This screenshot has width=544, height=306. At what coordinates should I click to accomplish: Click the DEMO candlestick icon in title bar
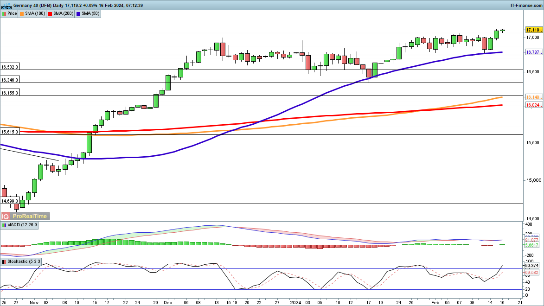6,5
